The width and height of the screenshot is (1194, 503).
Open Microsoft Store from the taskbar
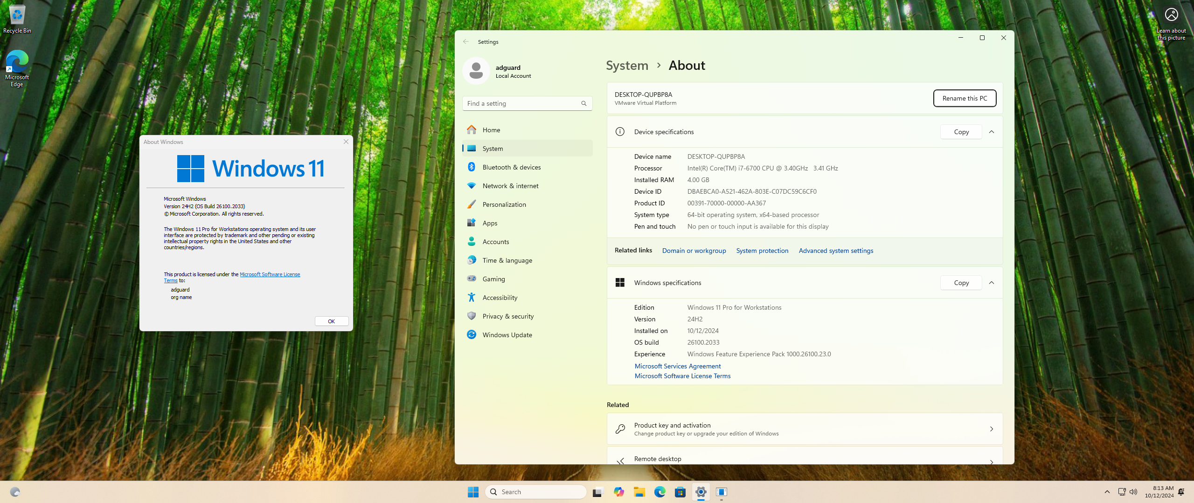click(x=680, y=492)
